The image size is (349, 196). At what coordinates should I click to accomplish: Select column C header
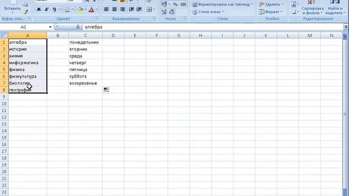86,35
